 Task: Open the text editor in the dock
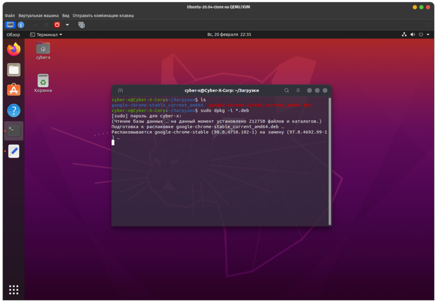pos(14,151)
